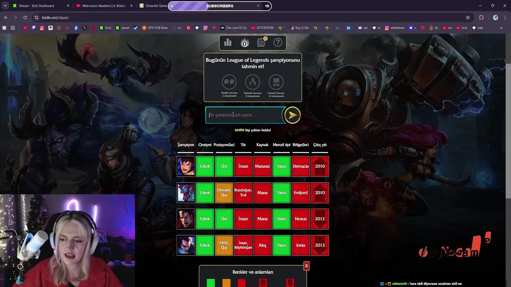This screenshot has width=511, height=287.
Task: Bookmark this page with star icon
Action: click(468, 18)
